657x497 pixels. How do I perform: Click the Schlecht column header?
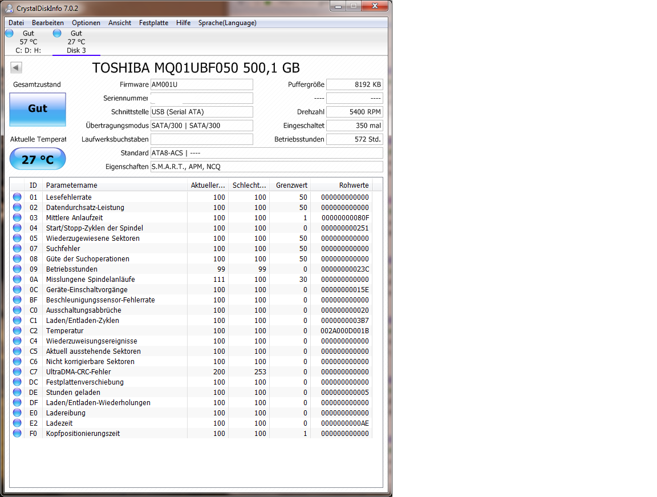click(x=249, y=185)
